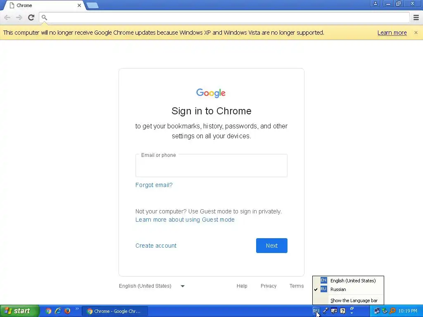The image size is (423, 317).
Task: Click language bar restore icon
Action: (352, 309)
